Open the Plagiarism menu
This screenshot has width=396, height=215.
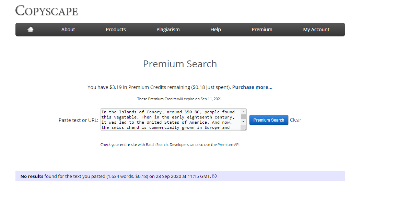pyautogui.click(x=168, y=30)
